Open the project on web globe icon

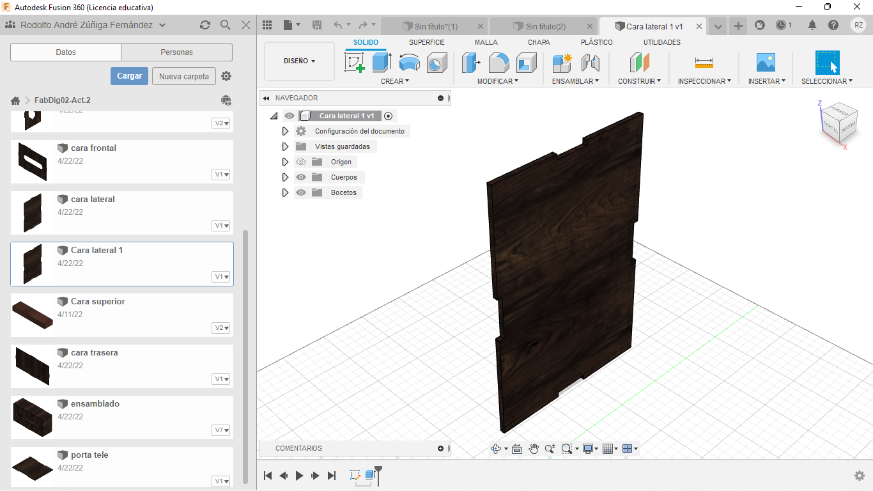tap(226, 100)
